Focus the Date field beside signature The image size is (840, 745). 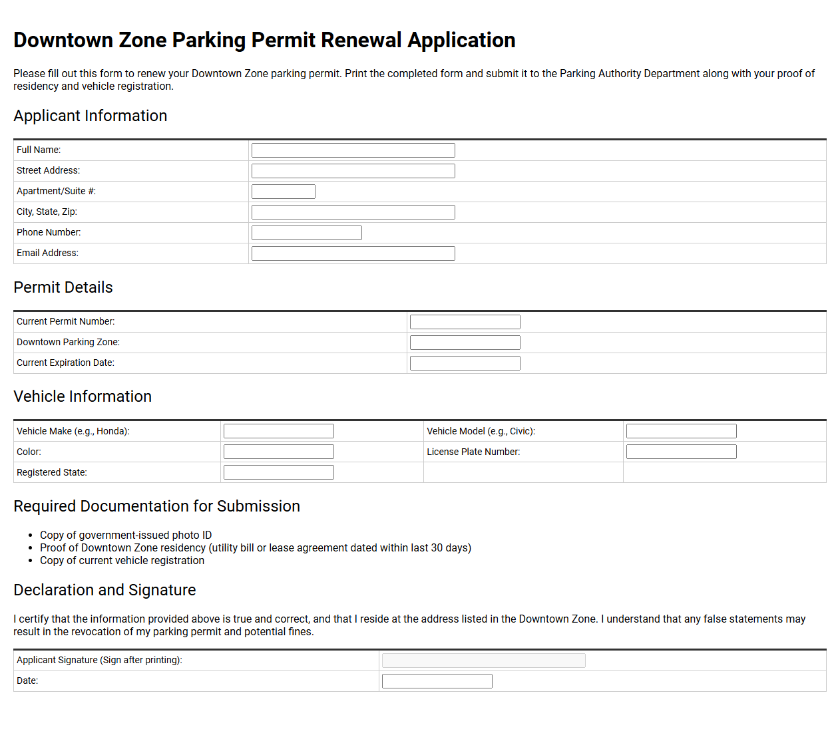437,681
